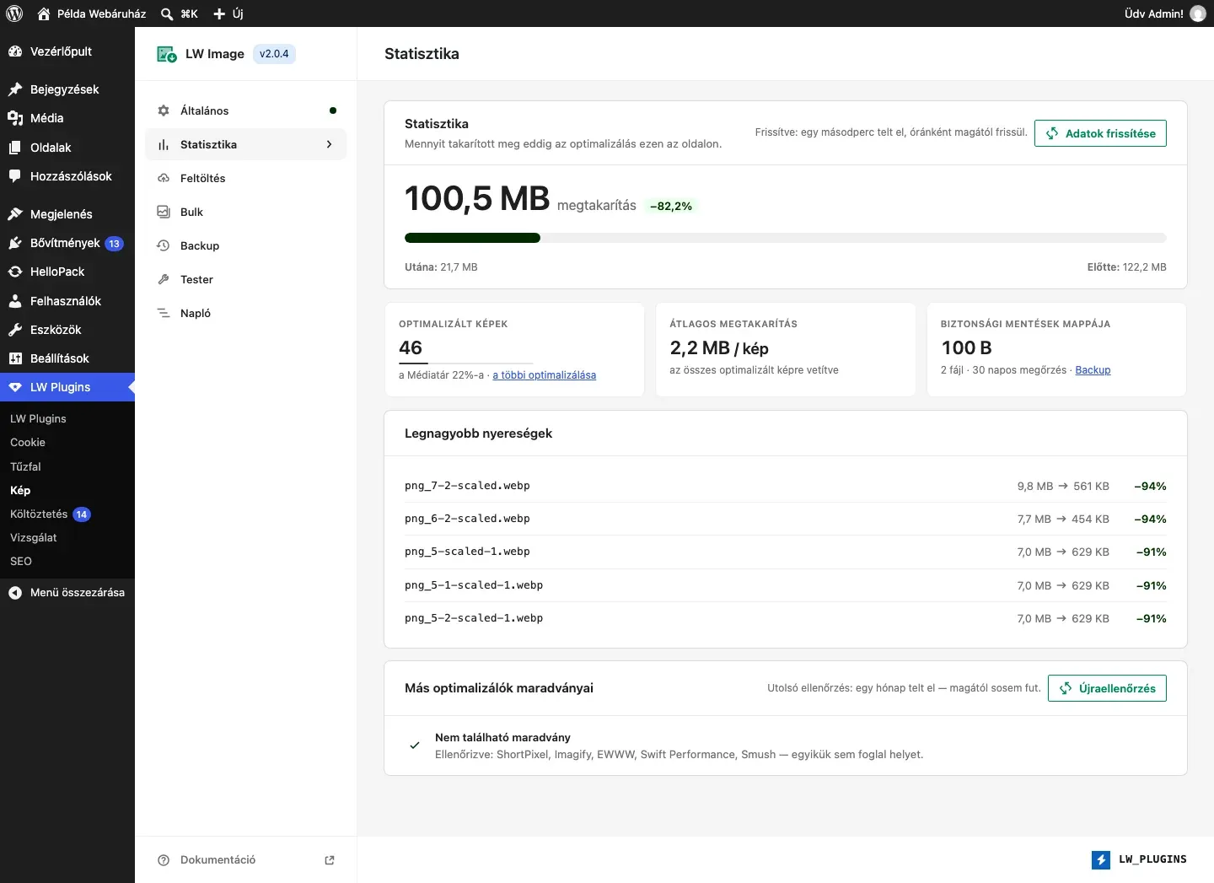1214x883 pixels.
Task: Click the Oldalak pages icon
Action: pyautogui.click(x=15, y=148)
